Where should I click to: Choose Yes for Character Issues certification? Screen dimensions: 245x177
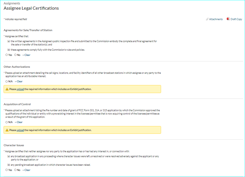point(7,170)
